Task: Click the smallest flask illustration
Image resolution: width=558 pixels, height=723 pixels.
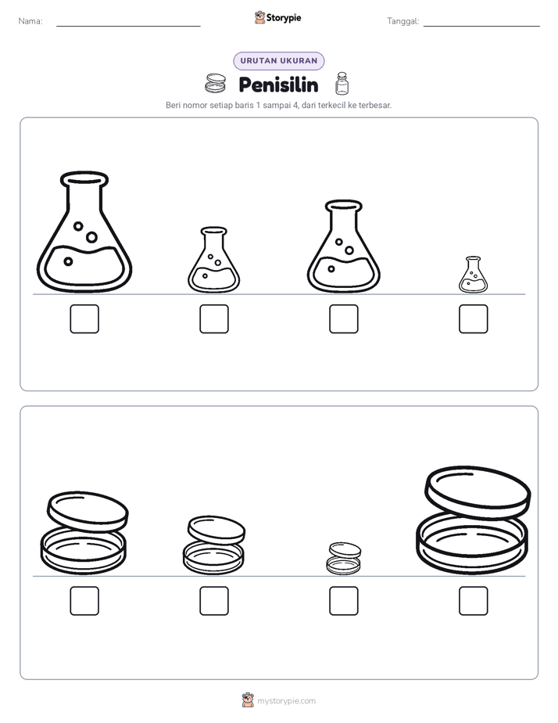Action: click(x=473, y=275)
